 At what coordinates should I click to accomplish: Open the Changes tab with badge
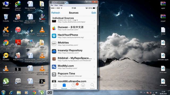tap(74, 86)
